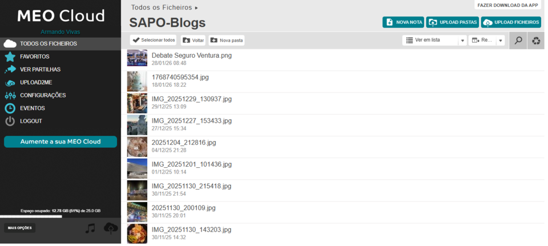Click the folder-up icon in Voltar

click(187, 40)
